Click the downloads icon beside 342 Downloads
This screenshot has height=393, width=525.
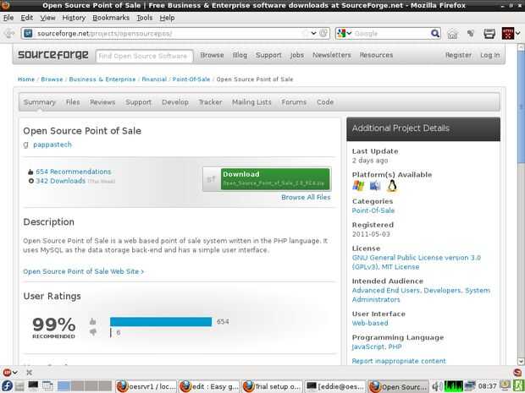[31, 181]
